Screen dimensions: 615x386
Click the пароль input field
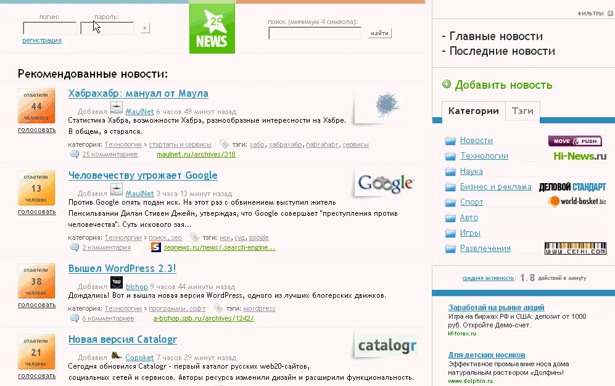(x=106, y=28)
